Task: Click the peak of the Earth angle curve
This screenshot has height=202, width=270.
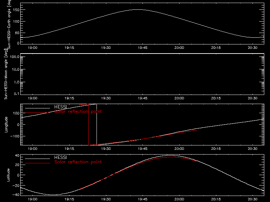Action: (138, 10)
